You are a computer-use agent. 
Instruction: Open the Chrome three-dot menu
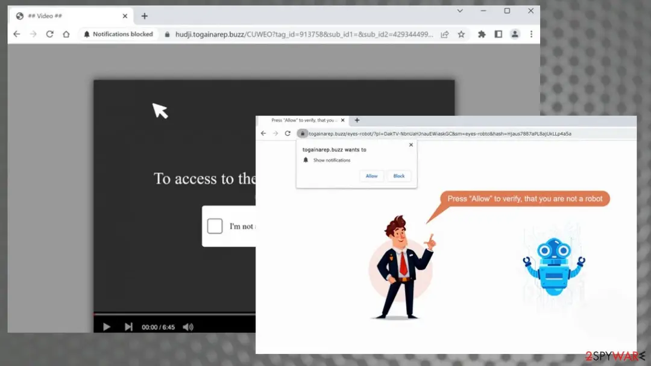pyautogui.click(x=531, y=34)
